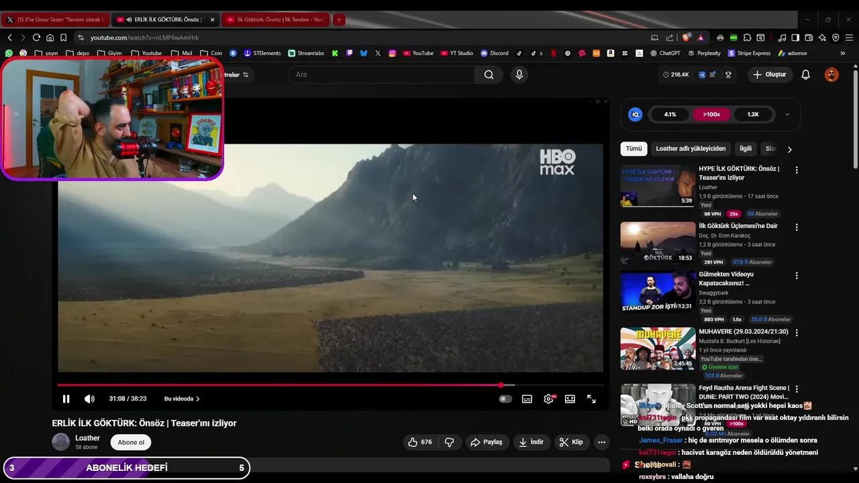The image size is (859, 483).
Task: Open the Loather channel name link
Action: click(x=87, y=438)
